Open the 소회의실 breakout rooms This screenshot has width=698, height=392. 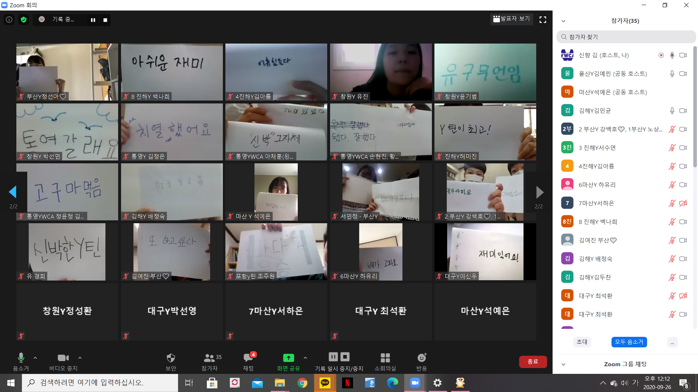(385, 358)
